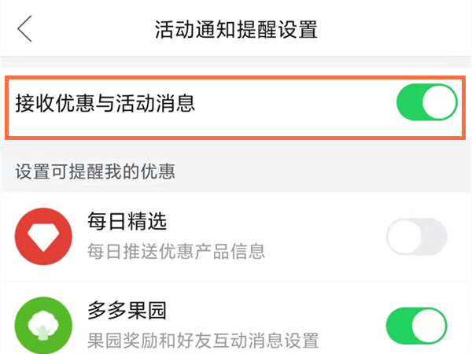Go back using the left arrow
Screen dimensions: 472x354
24,28
